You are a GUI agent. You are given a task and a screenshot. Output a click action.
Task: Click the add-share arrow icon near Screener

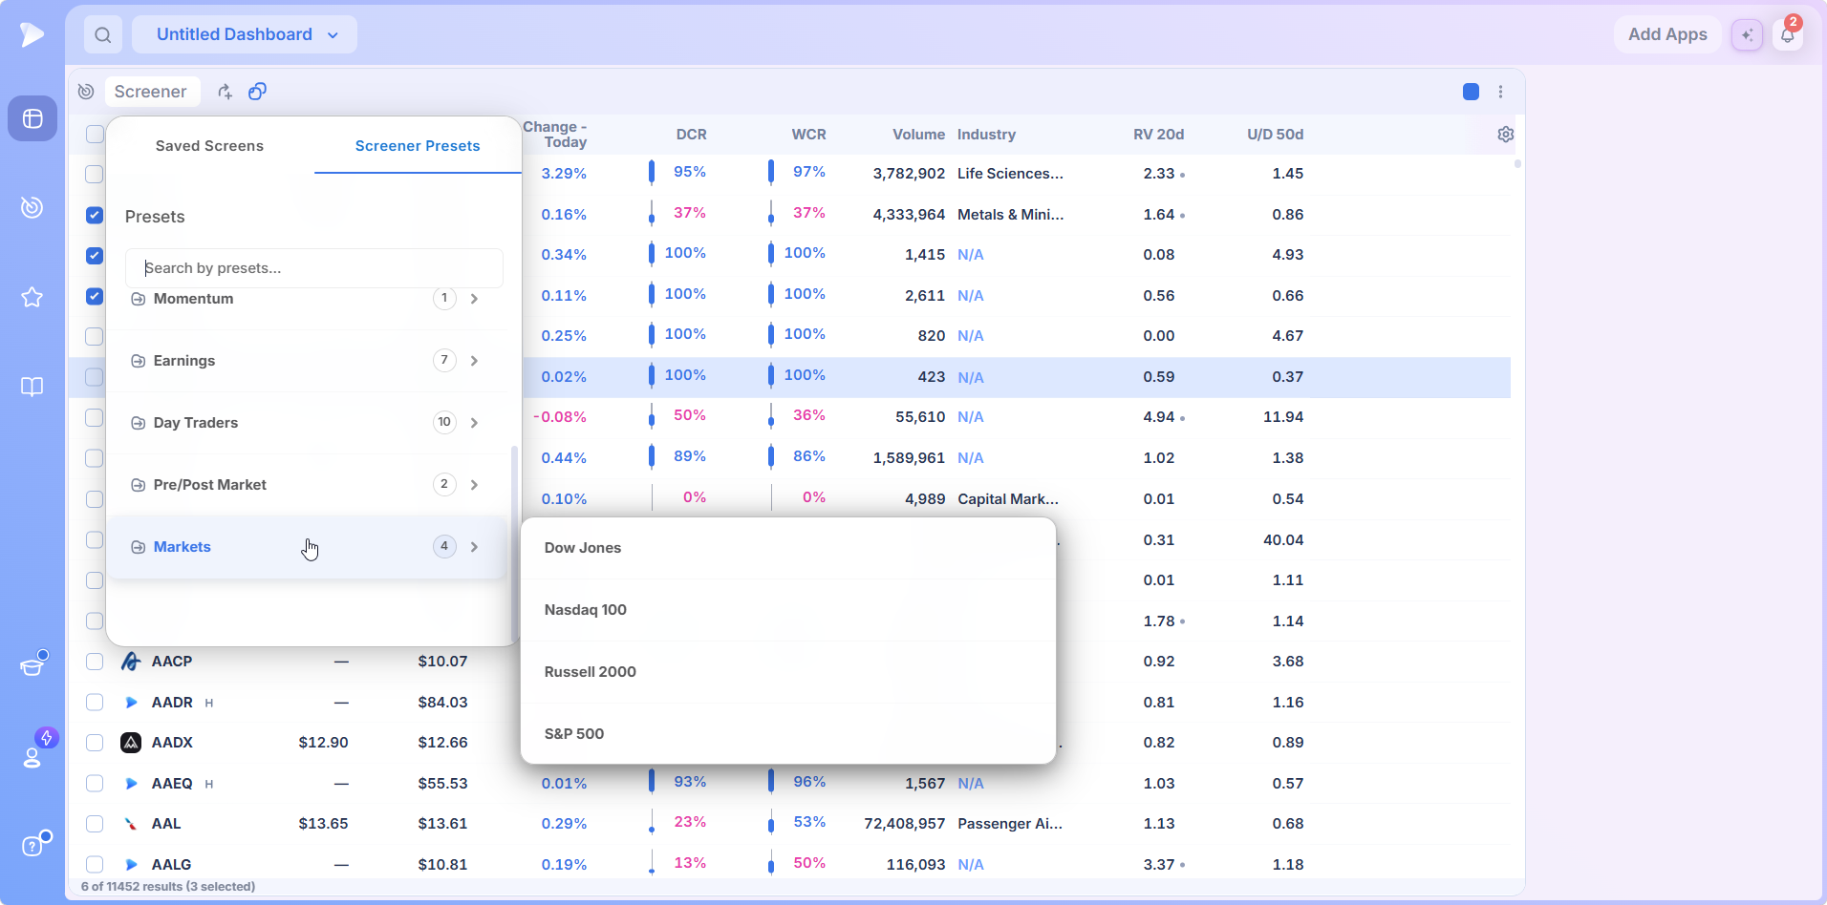[225, 92]
